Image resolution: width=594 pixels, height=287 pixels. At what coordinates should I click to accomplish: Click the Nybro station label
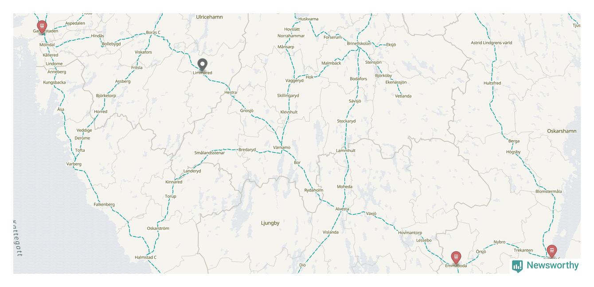coord(500,242)
